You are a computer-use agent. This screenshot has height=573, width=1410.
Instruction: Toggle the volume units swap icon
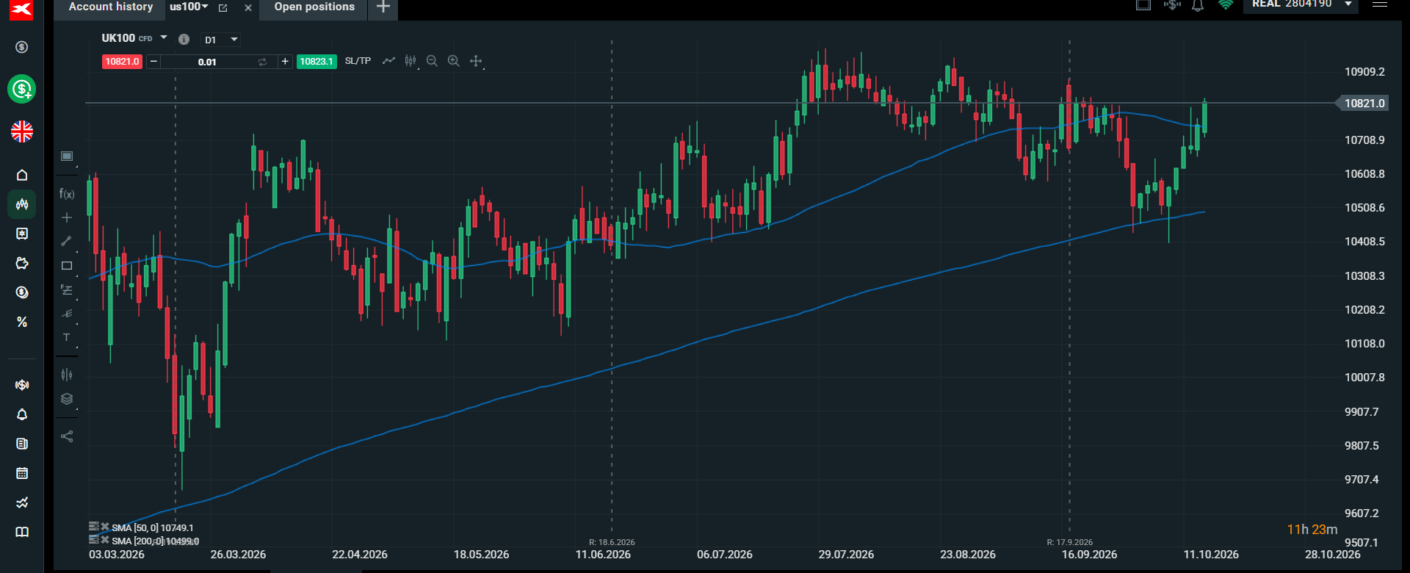pos(262,62)
